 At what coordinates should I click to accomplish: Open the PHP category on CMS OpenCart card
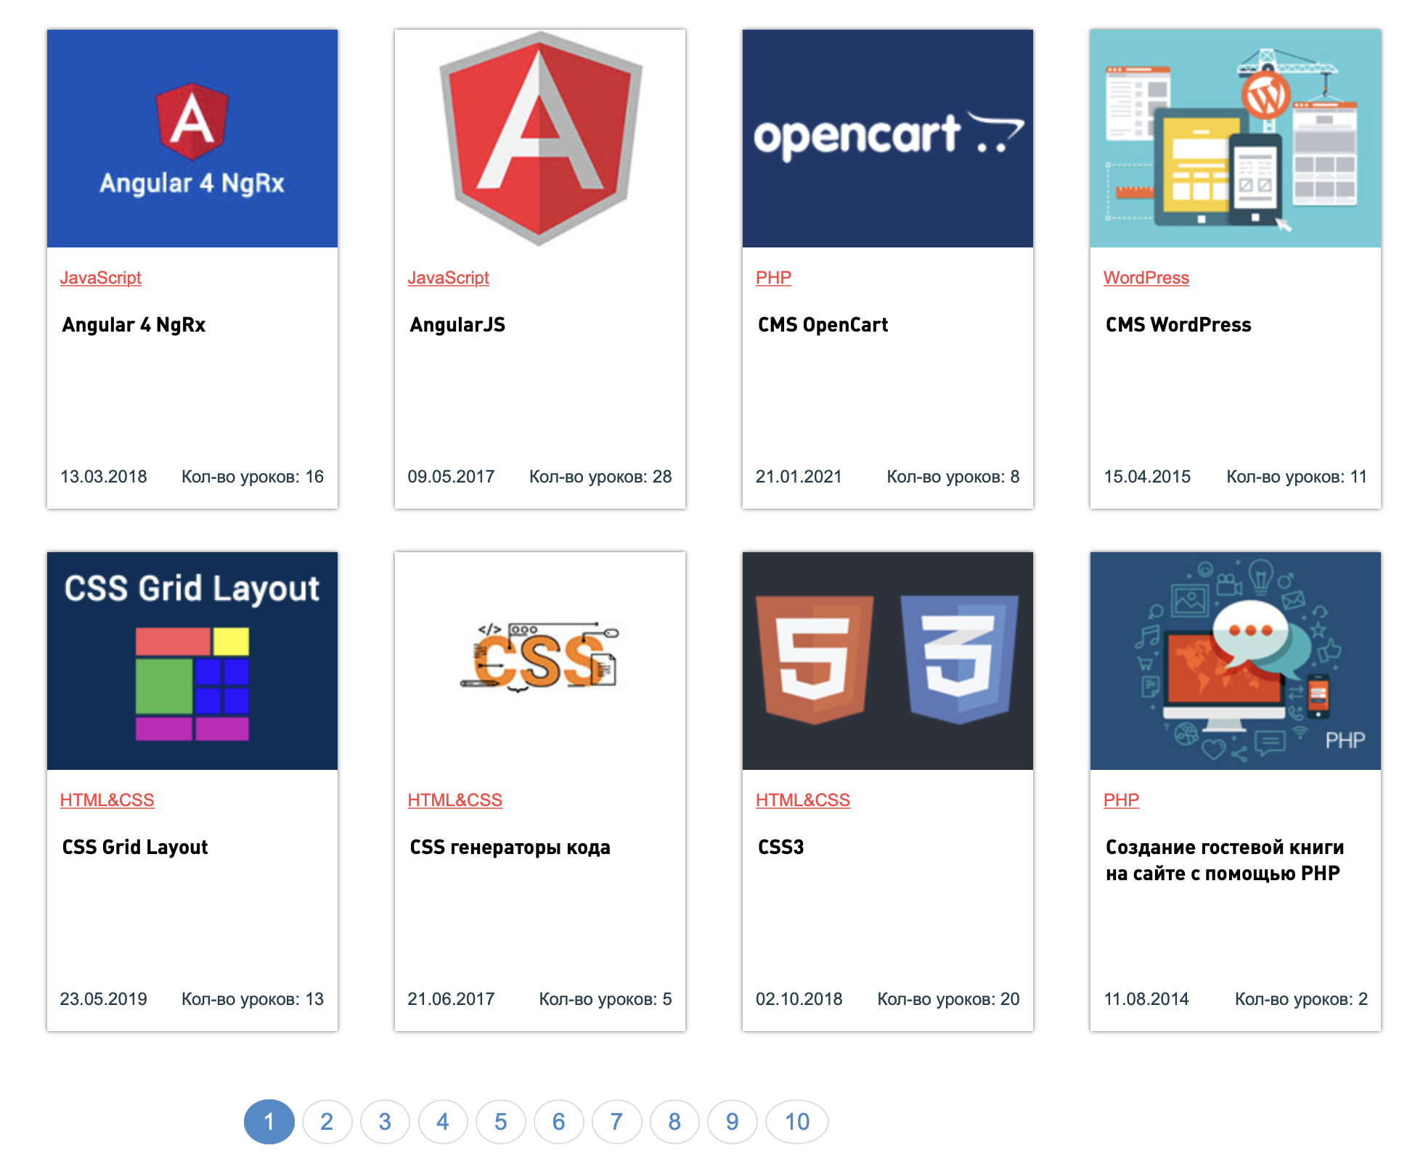(774, 278)
